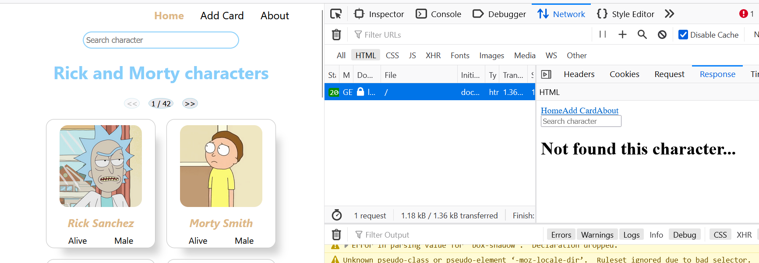
Task: Clear console output with trash icon
Action: click(x=336, y=235)
